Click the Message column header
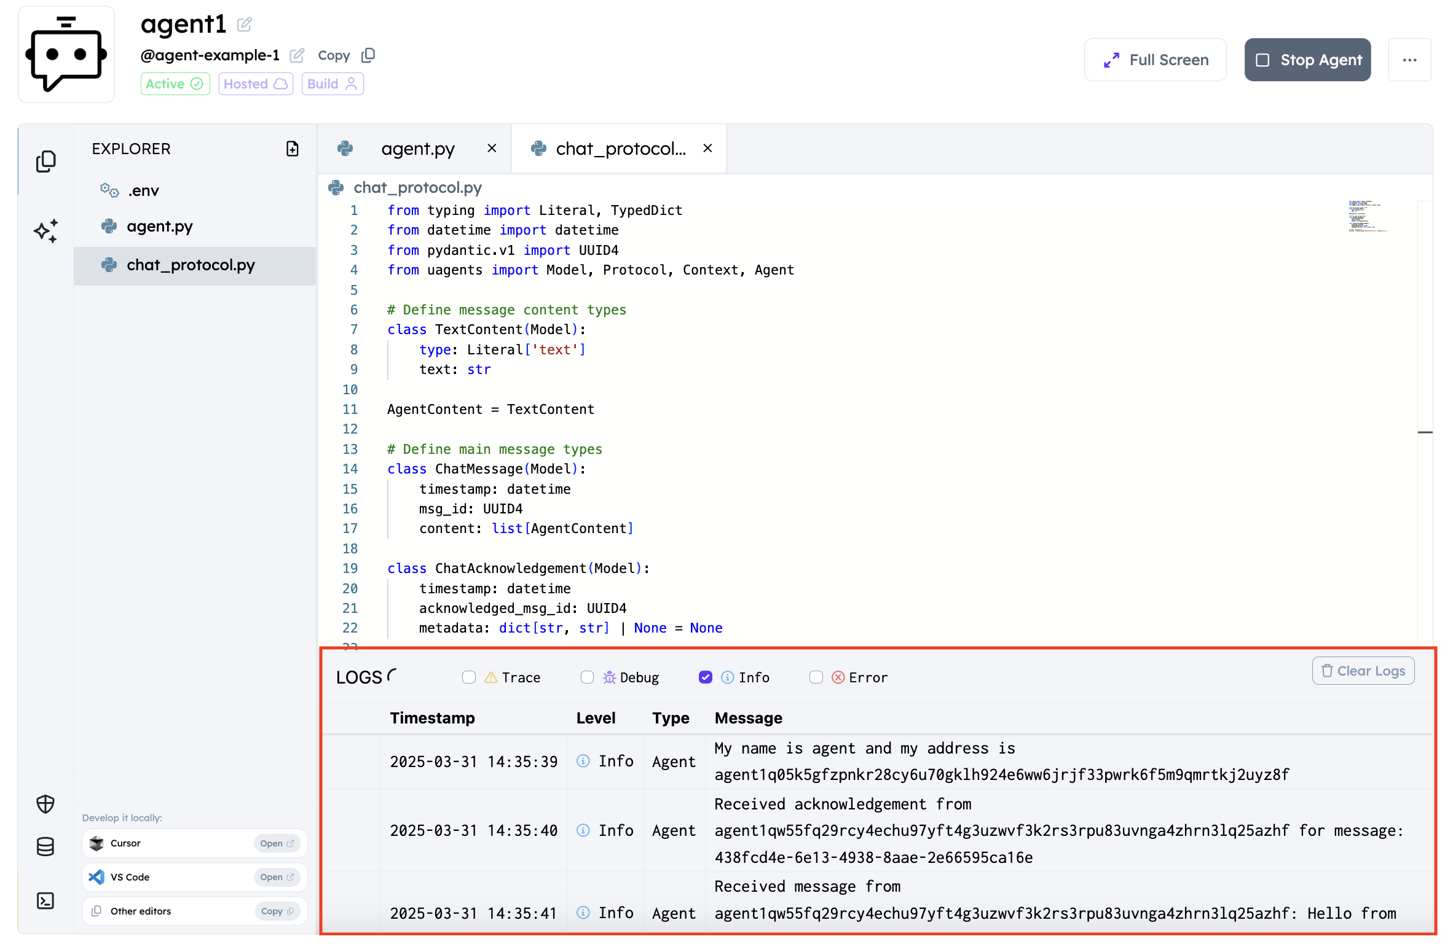1453x947 pixels. click(748, 717)
